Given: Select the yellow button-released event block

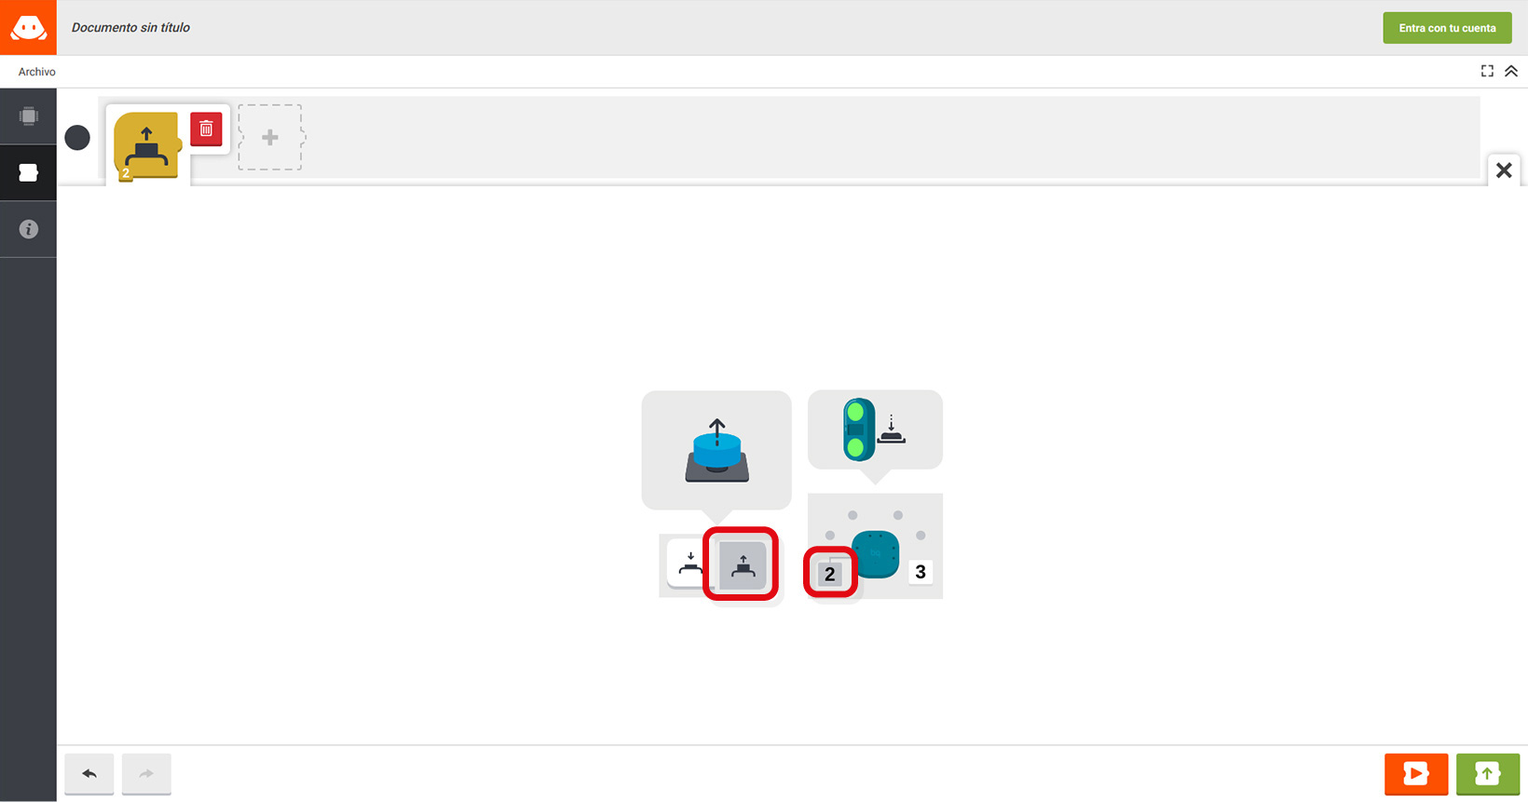Looking at the screenshot, I should pos(146,146).
